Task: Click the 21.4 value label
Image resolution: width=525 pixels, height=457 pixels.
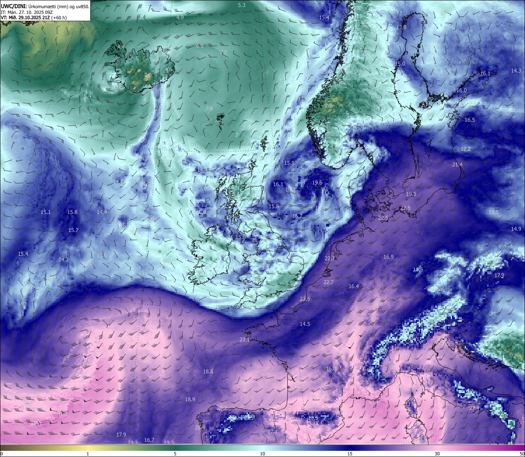Action: tap(457, 164)
